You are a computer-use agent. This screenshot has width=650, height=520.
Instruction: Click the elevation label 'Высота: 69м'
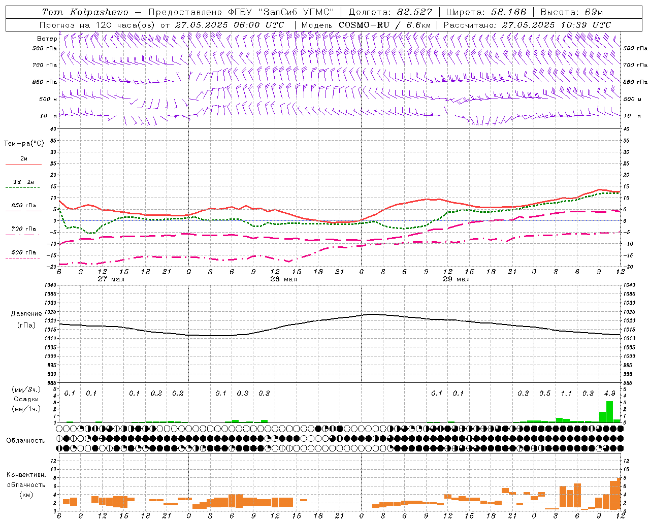571,12
